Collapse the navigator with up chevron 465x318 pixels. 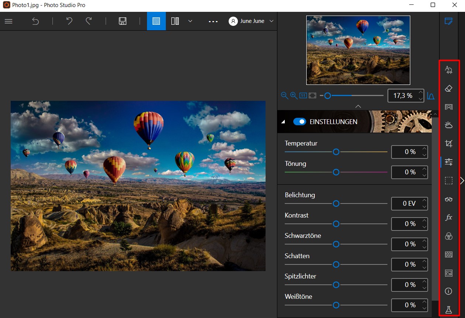tap(358, 106)
